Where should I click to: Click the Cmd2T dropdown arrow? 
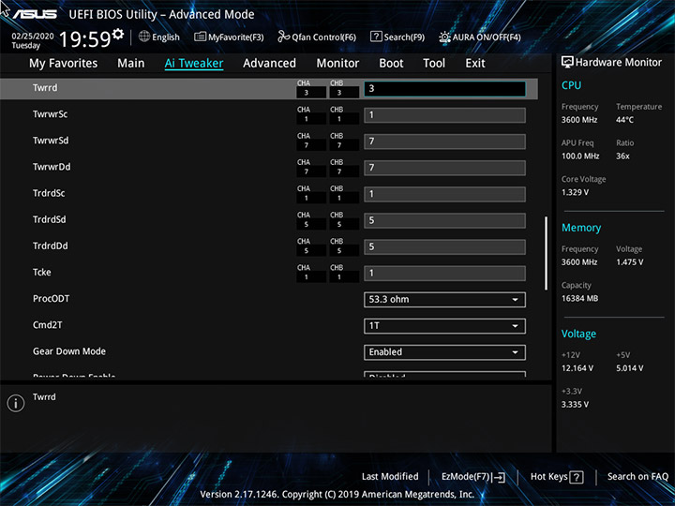pos(515,326)
